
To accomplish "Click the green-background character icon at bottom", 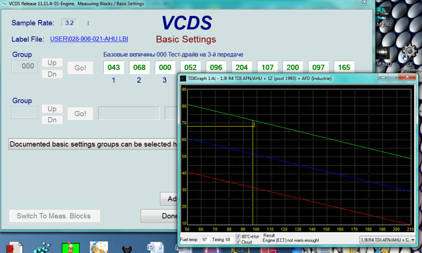I will [x=70, y=248].
